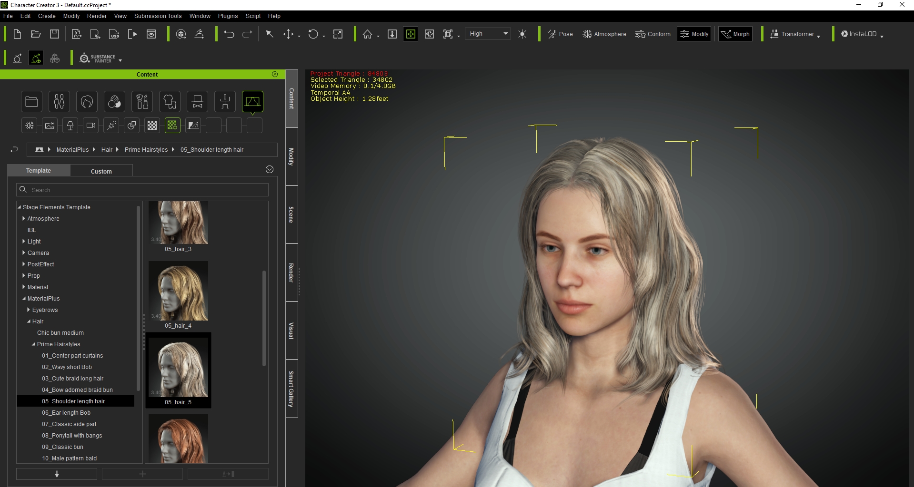
Task: Close the Content panel with X icon
Action: tap(275, 74)
